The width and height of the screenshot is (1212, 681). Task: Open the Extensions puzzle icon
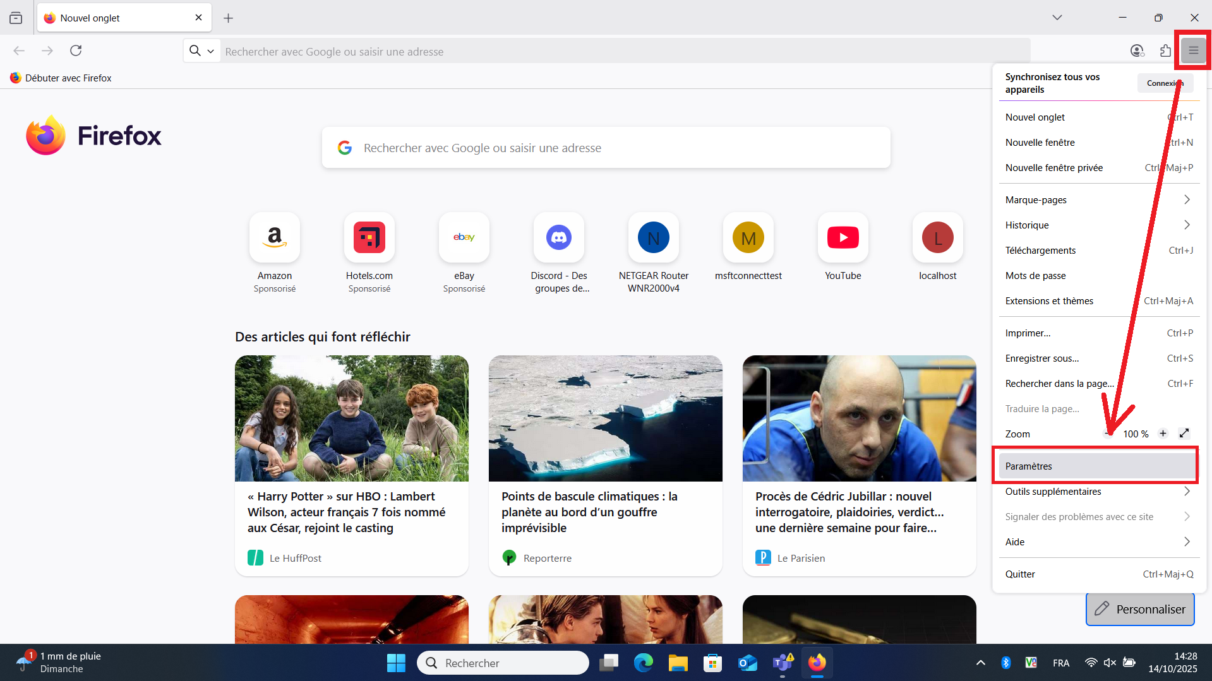tap(1165, 50)
